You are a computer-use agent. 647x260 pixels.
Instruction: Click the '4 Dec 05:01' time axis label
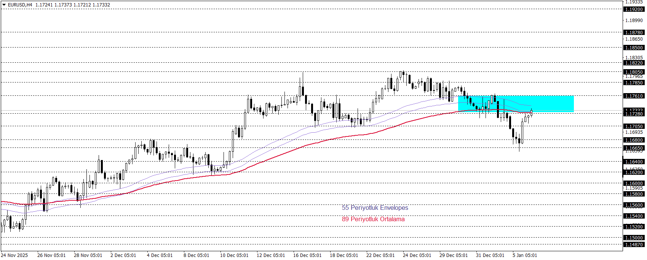coord(160,255)
